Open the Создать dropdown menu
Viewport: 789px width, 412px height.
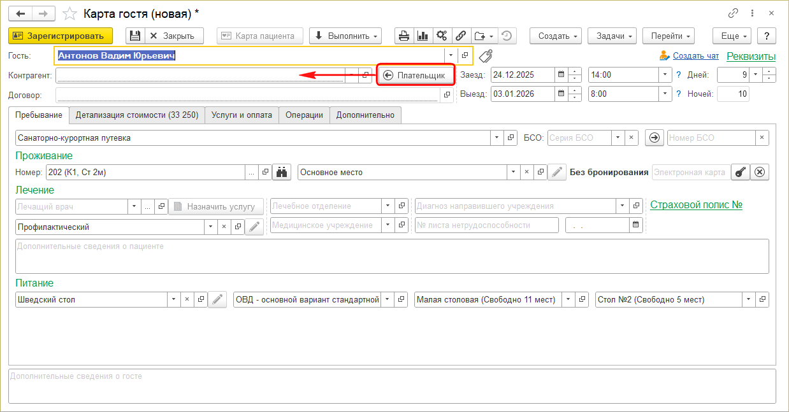tap(556, 36)
